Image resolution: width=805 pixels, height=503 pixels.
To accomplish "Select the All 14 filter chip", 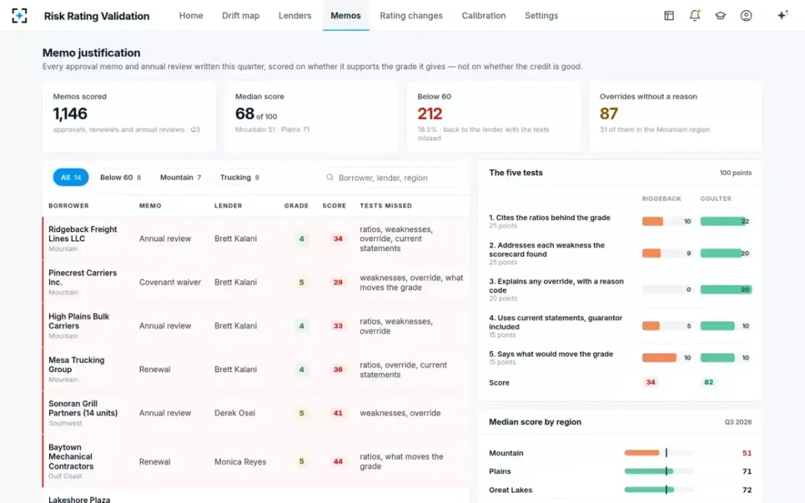I will pos(70,178).
